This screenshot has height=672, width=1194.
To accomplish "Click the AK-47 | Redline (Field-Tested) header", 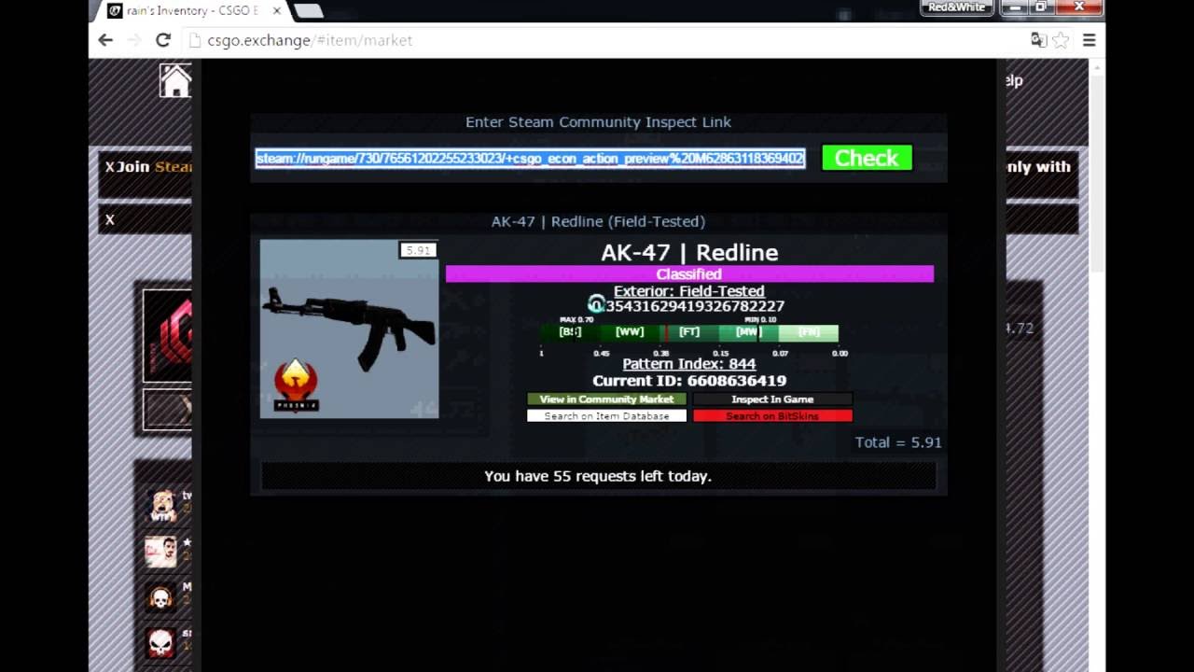I will [598, 221].
